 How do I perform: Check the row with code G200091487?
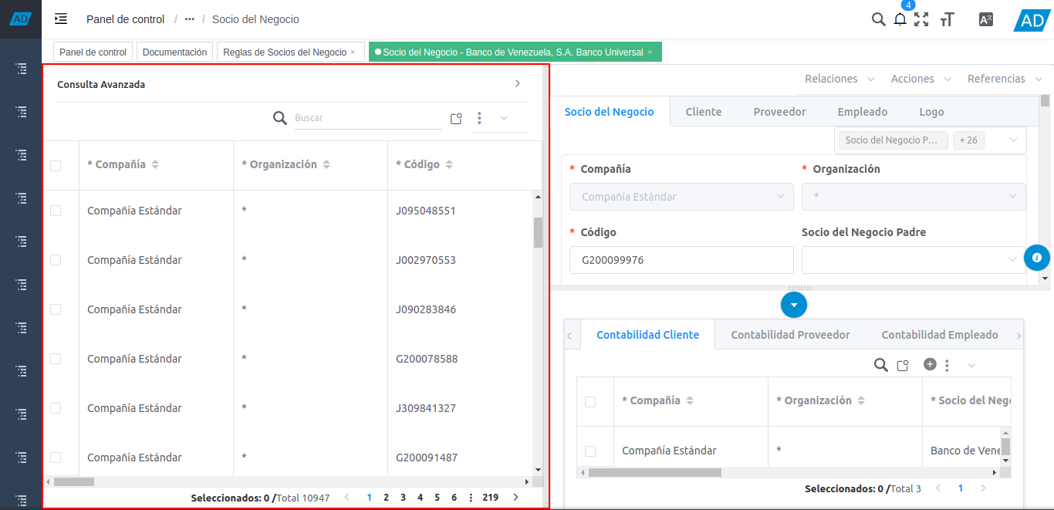tap(56, 458)
